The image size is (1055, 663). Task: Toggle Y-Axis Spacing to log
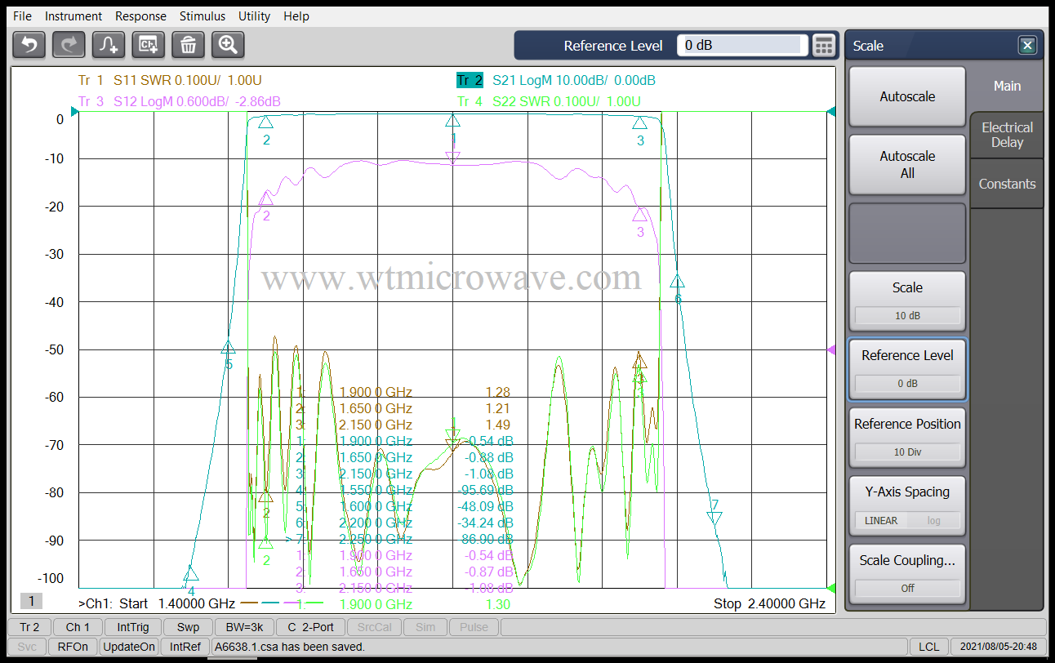933,520
